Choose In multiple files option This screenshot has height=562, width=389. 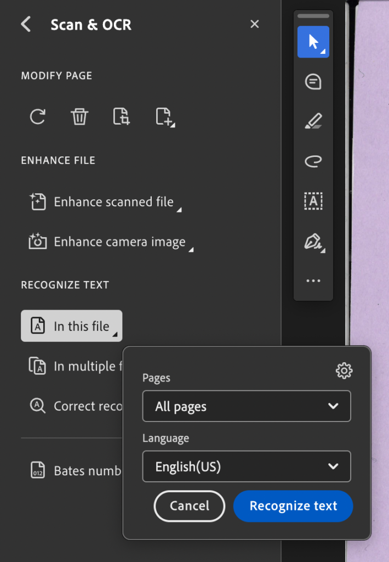click(75, 366)
